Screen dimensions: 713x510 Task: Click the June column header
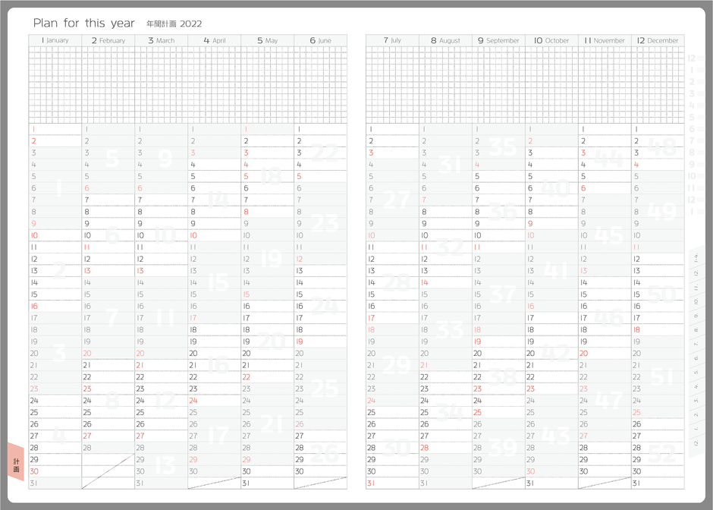pyautogui.click(x=320, y=40)
